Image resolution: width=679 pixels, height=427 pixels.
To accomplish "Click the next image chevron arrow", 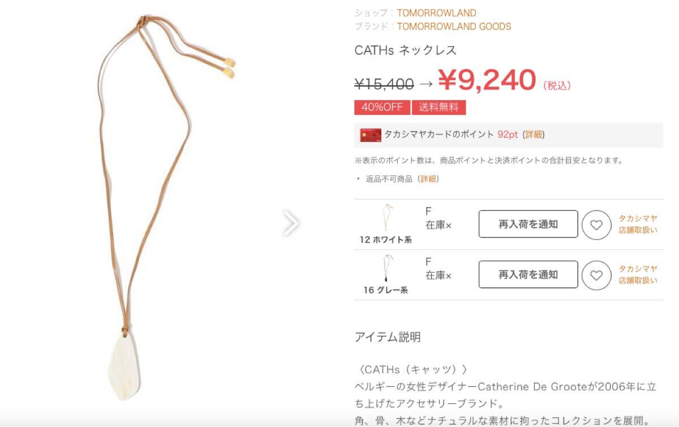I will point(290,223).
